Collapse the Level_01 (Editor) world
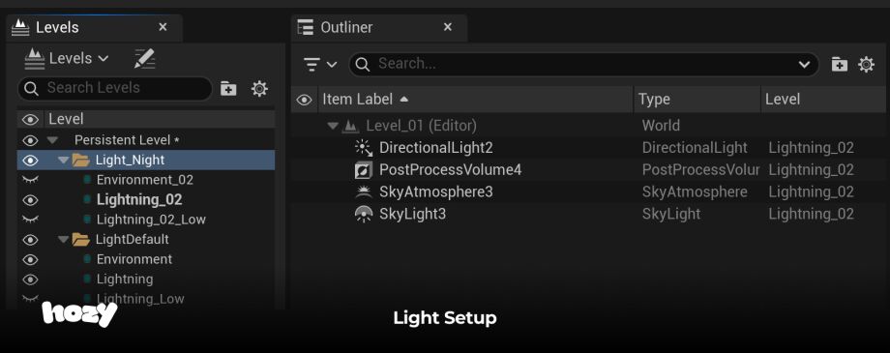The width and height of the screenshot is (890, 353). coord(333,126)
